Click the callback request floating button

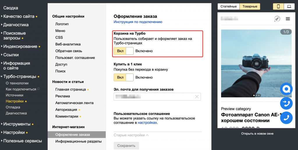(x=286, y=103)
